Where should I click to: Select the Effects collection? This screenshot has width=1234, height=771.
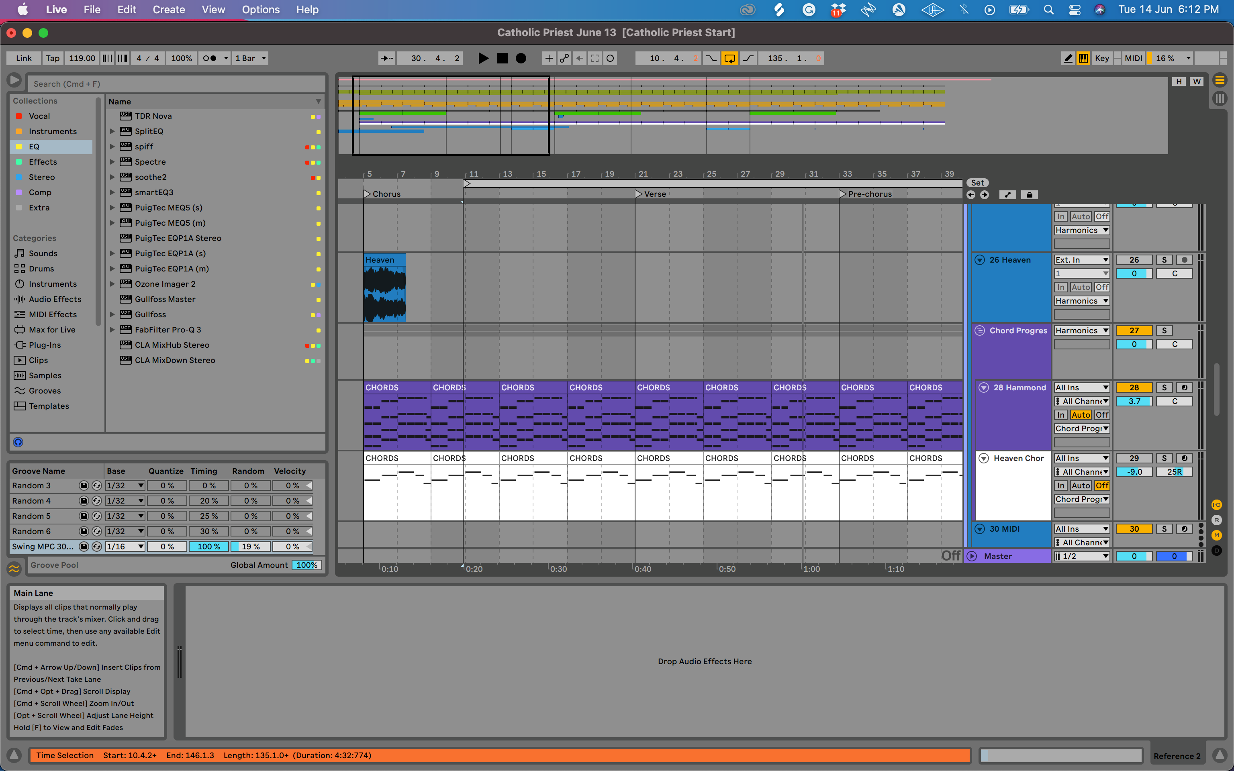click(43, 162)
